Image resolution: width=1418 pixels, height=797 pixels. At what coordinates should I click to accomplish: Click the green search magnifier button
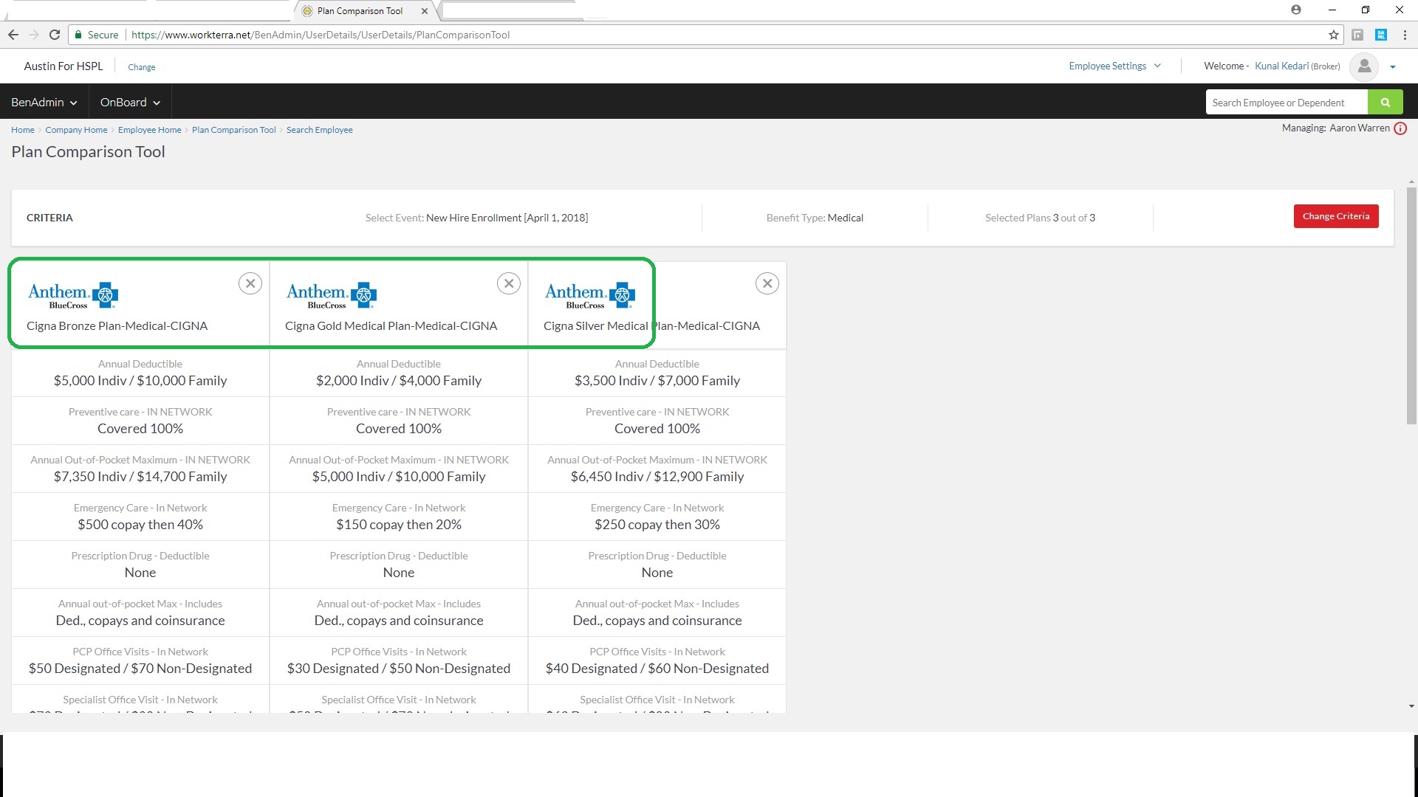click(x=1385, y=103)
